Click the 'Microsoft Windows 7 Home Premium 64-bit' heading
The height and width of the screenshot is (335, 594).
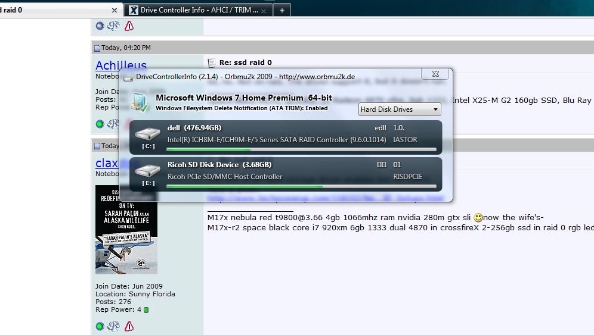[244, 98]
